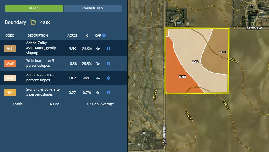Viewport: 269px width, 152px height.
Task: Select the StD yellow color swatch
Action: tap(10, 92)
